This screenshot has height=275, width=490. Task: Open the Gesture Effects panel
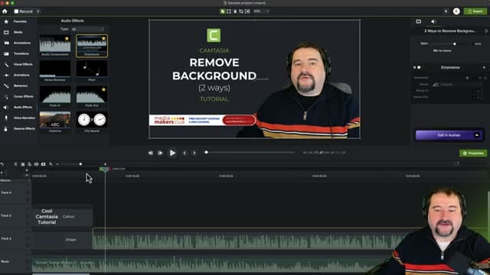coord(18,128)
